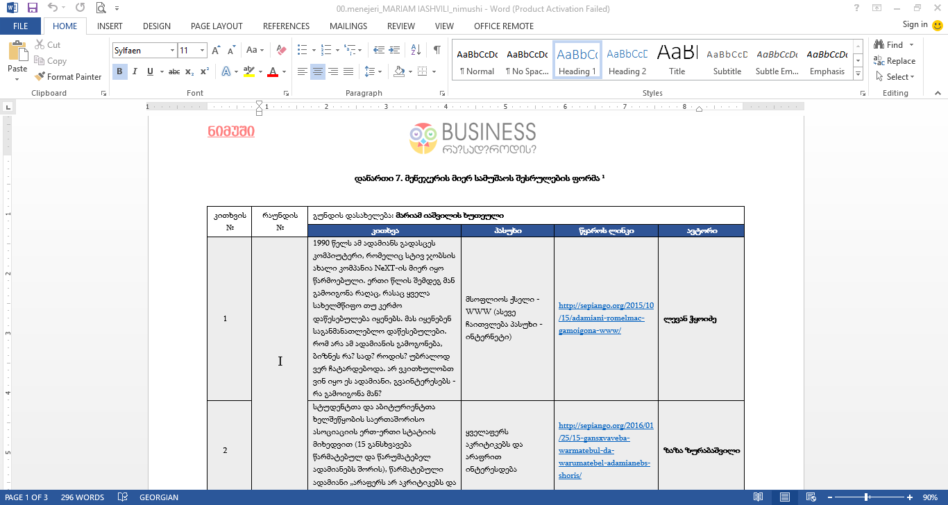Switch to Center alignment
The width and height of the screenshot is (948, 505).
317,71
